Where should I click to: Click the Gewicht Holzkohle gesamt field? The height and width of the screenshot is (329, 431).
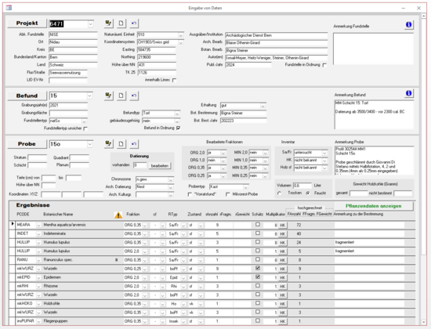tap(358, 193)
